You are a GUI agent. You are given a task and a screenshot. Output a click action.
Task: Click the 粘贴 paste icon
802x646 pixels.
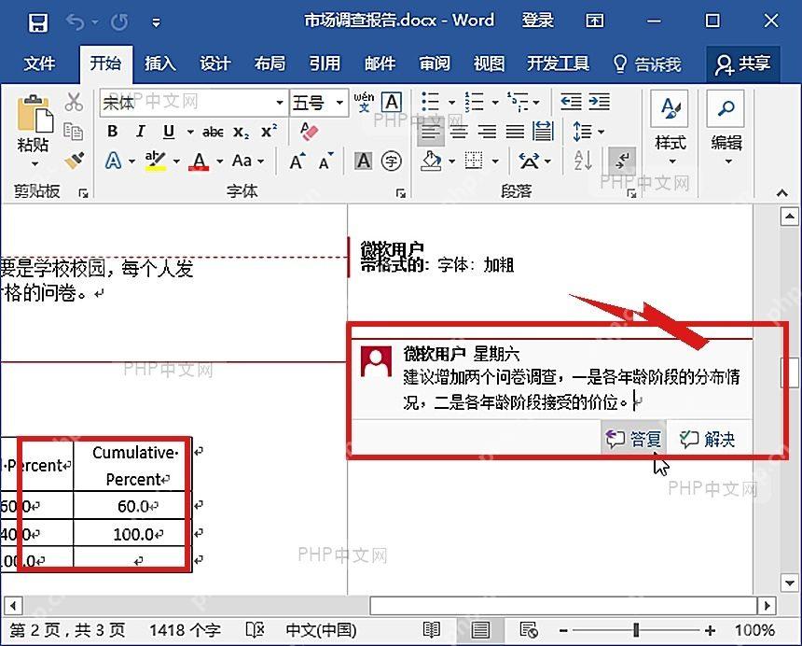[35, 113]
